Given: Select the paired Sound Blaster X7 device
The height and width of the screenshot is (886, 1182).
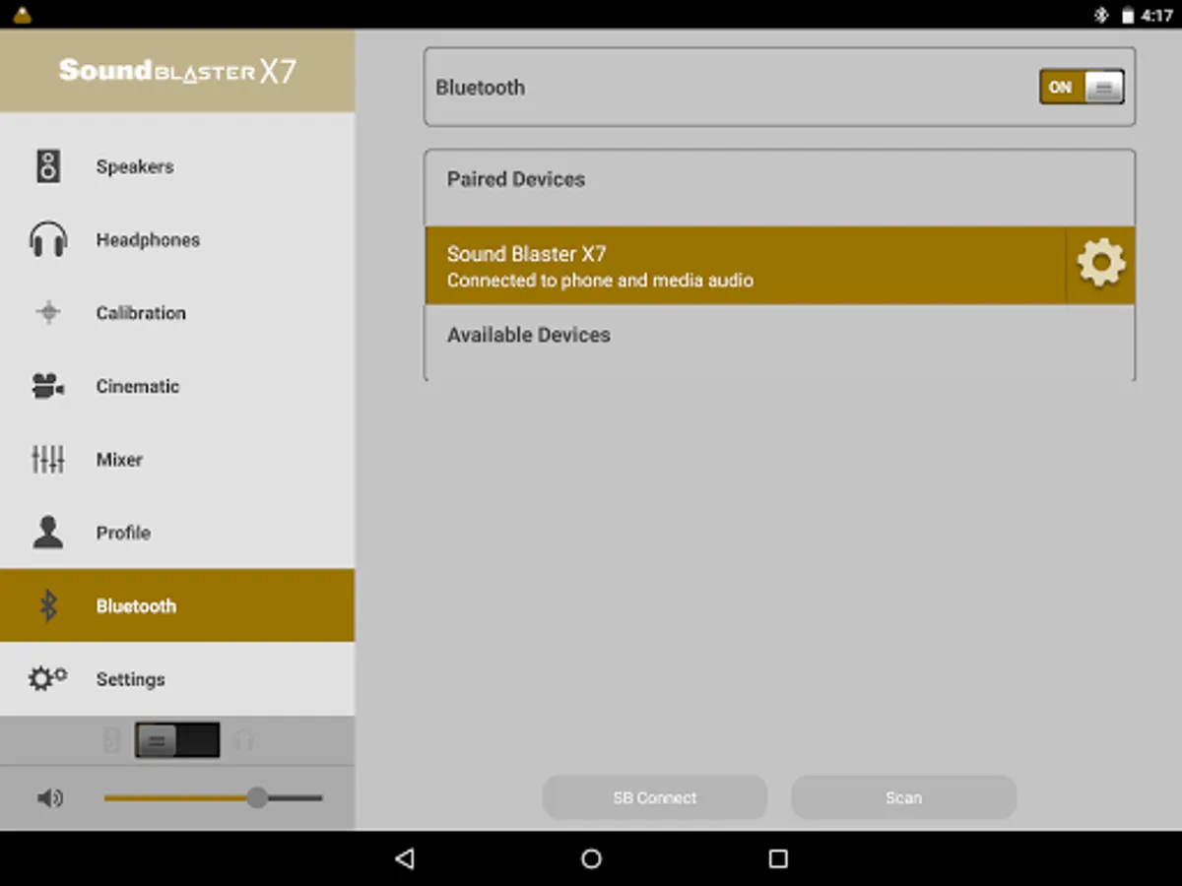Looking at the screenshot, I should (746, 265).
